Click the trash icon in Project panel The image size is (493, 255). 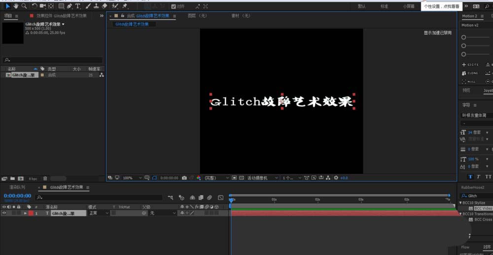coord(45,178)
